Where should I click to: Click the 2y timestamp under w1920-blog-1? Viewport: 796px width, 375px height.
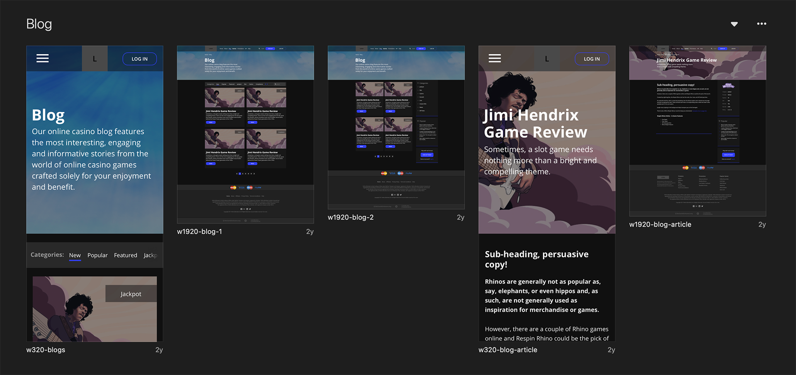click(x=310, y=232)
